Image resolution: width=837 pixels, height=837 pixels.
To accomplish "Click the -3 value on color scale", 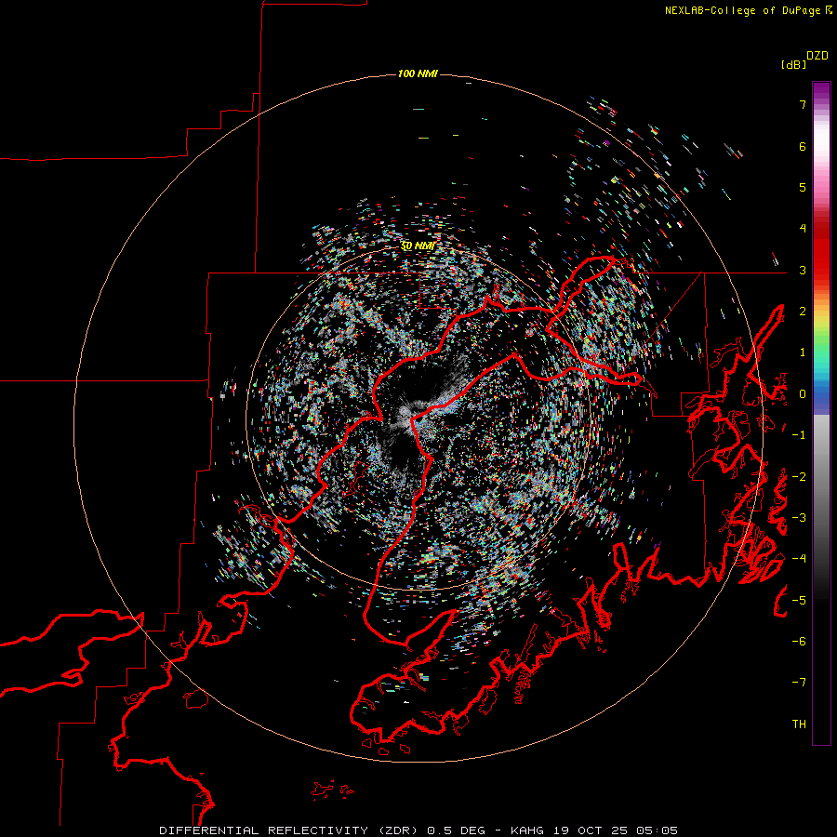I will 799,518.
